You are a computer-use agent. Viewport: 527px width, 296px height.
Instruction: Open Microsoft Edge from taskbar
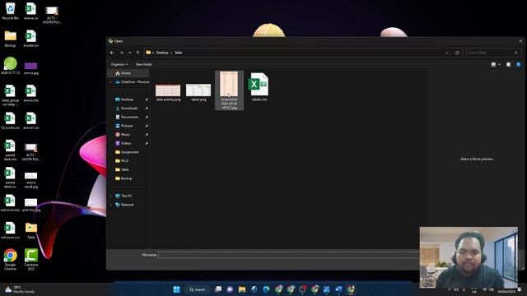pos(266,289)
